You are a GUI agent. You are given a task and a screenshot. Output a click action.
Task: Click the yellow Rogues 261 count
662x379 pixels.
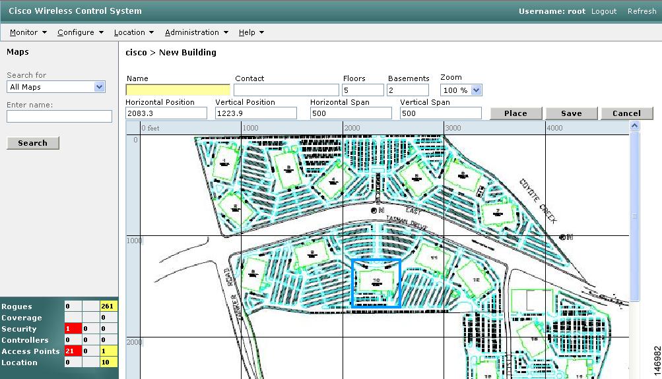[108, 306]
